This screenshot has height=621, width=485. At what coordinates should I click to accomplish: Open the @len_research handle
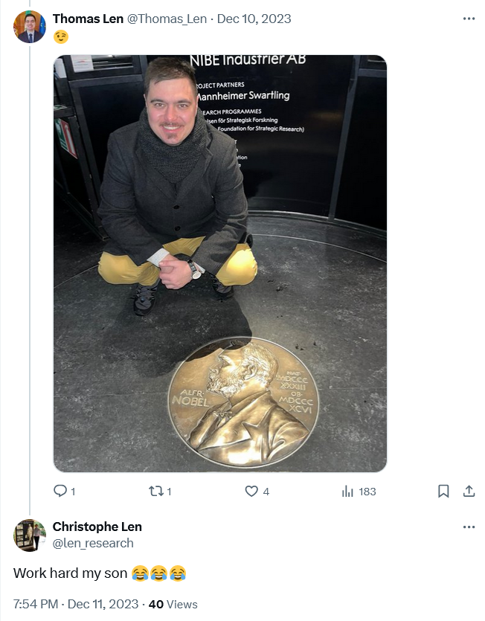93,543
